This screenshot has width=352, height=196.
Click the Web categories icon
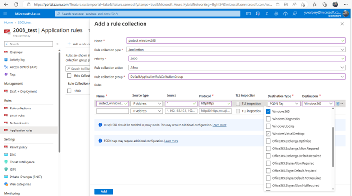[x=6, y=184]
